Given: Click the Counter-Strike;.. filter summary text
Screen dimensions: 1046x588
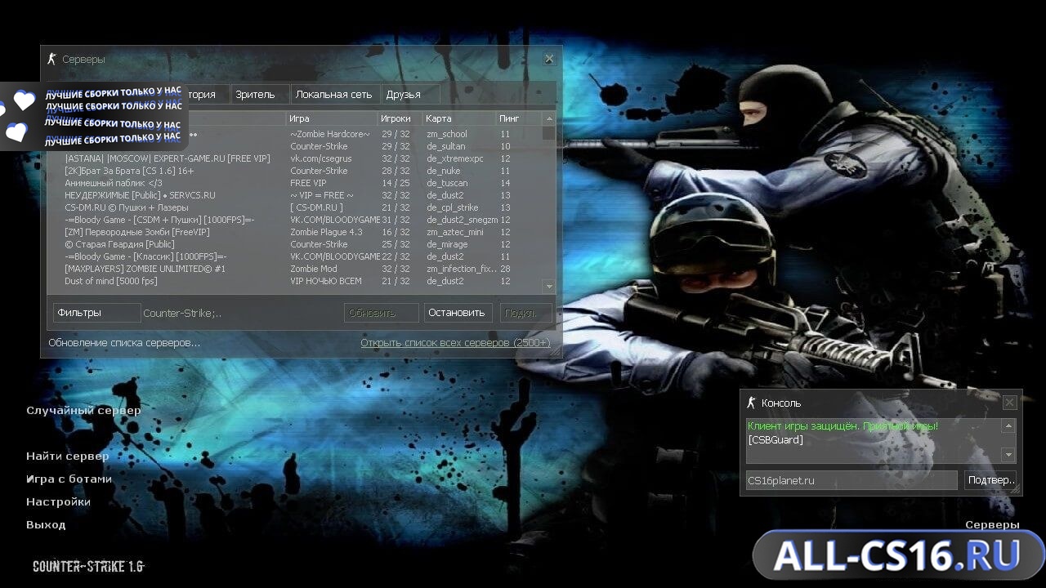Looking at the screenshot, I should 182,313.
